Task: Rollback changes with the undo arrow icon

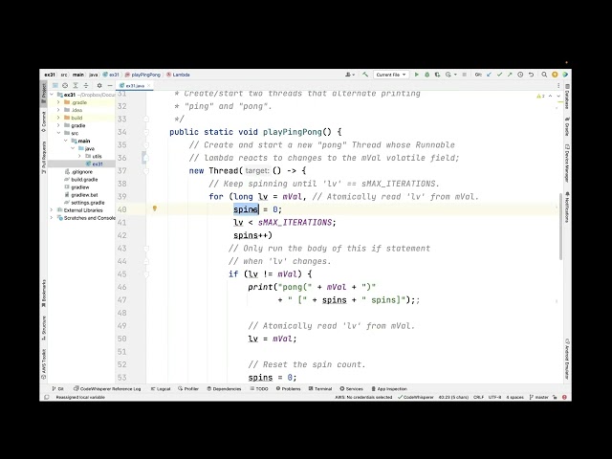Action: click(531, 75)
